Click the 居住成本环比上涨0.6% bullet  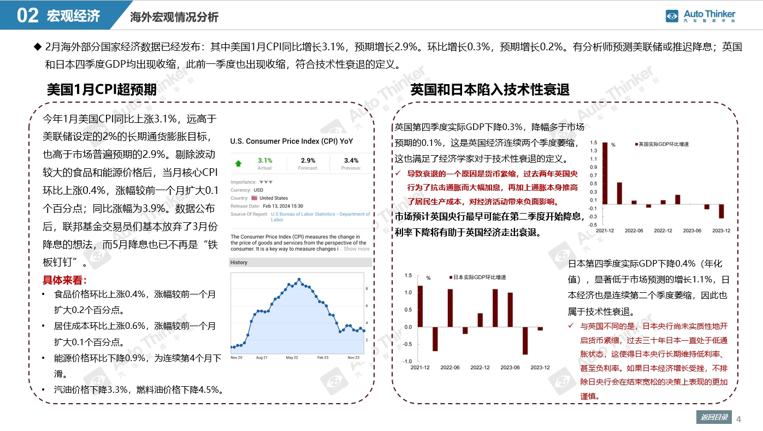[135, 334]
